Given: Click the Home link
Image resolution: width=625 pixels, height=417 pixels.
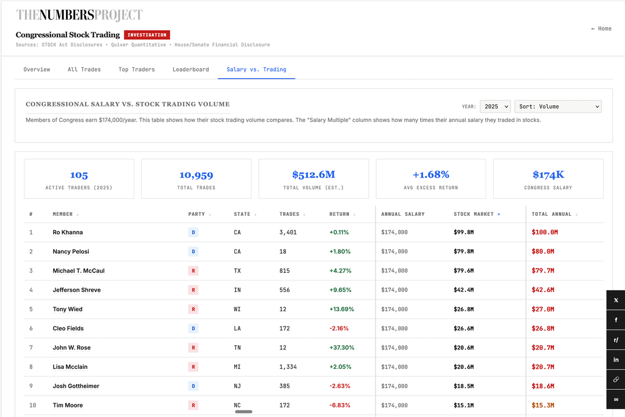Looking at the screenshot, I should pyautogui.click(x=601, y=28).
